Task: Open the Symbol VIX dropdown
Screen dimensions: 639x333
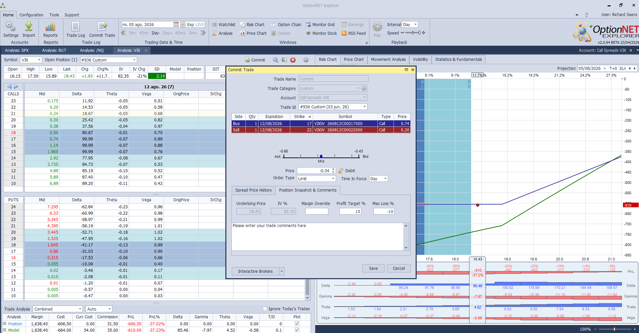Action: pos(39,60)
